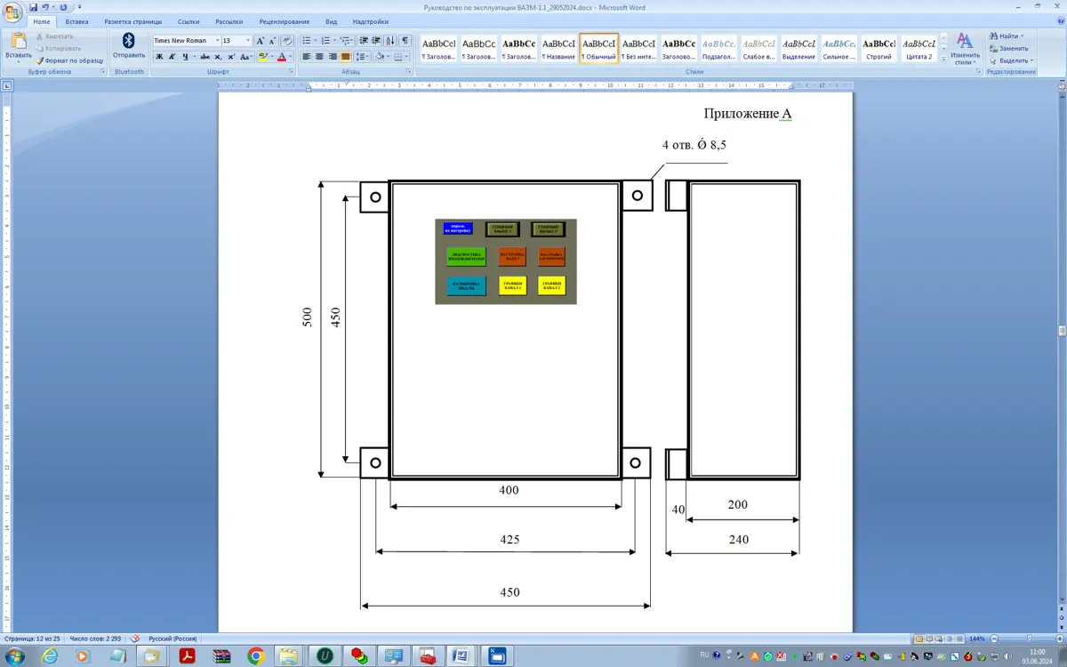Viewport: 1067px width, 667px height.
Task: Click the sort A-Z icon
Action: pyautogui.click(x=389, y=41)
